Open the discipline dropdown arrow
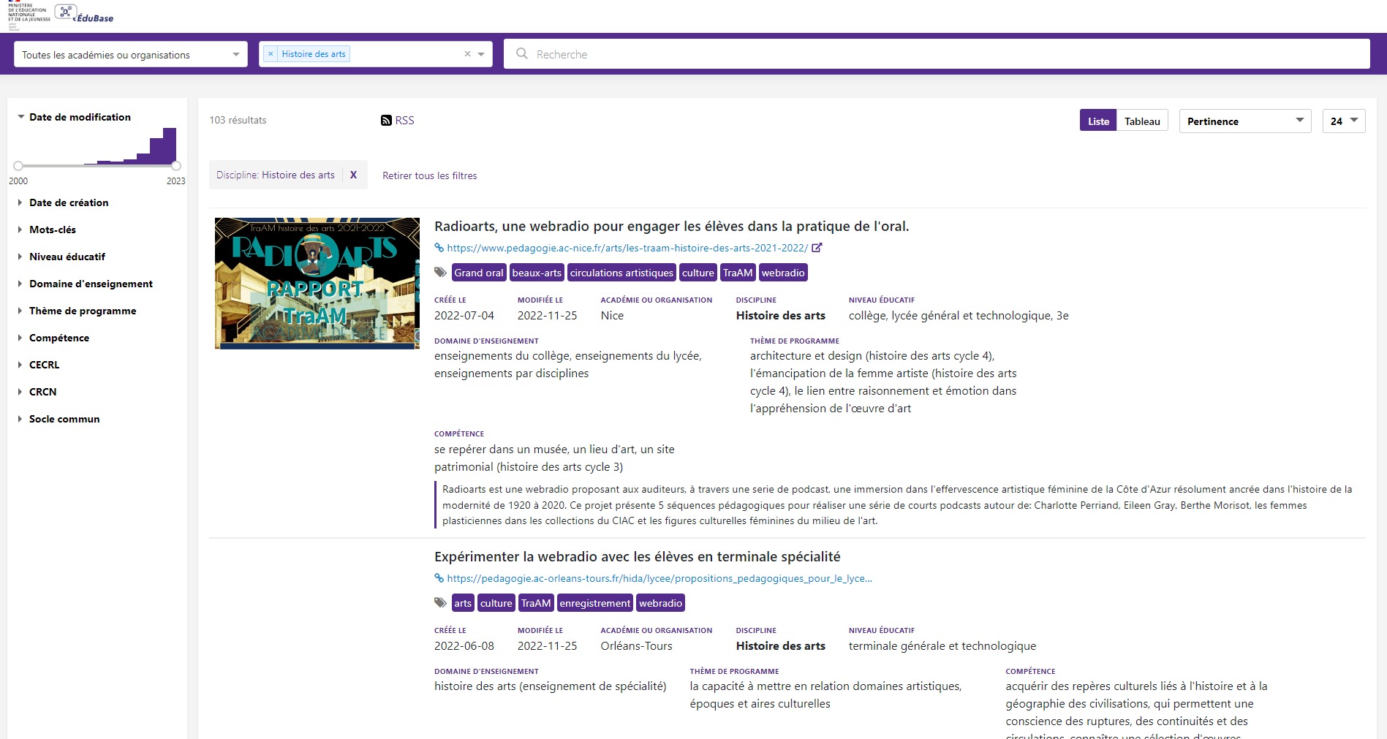 [x=481, y=54]
